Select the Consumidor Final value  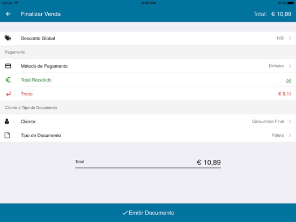coord(268,121)
